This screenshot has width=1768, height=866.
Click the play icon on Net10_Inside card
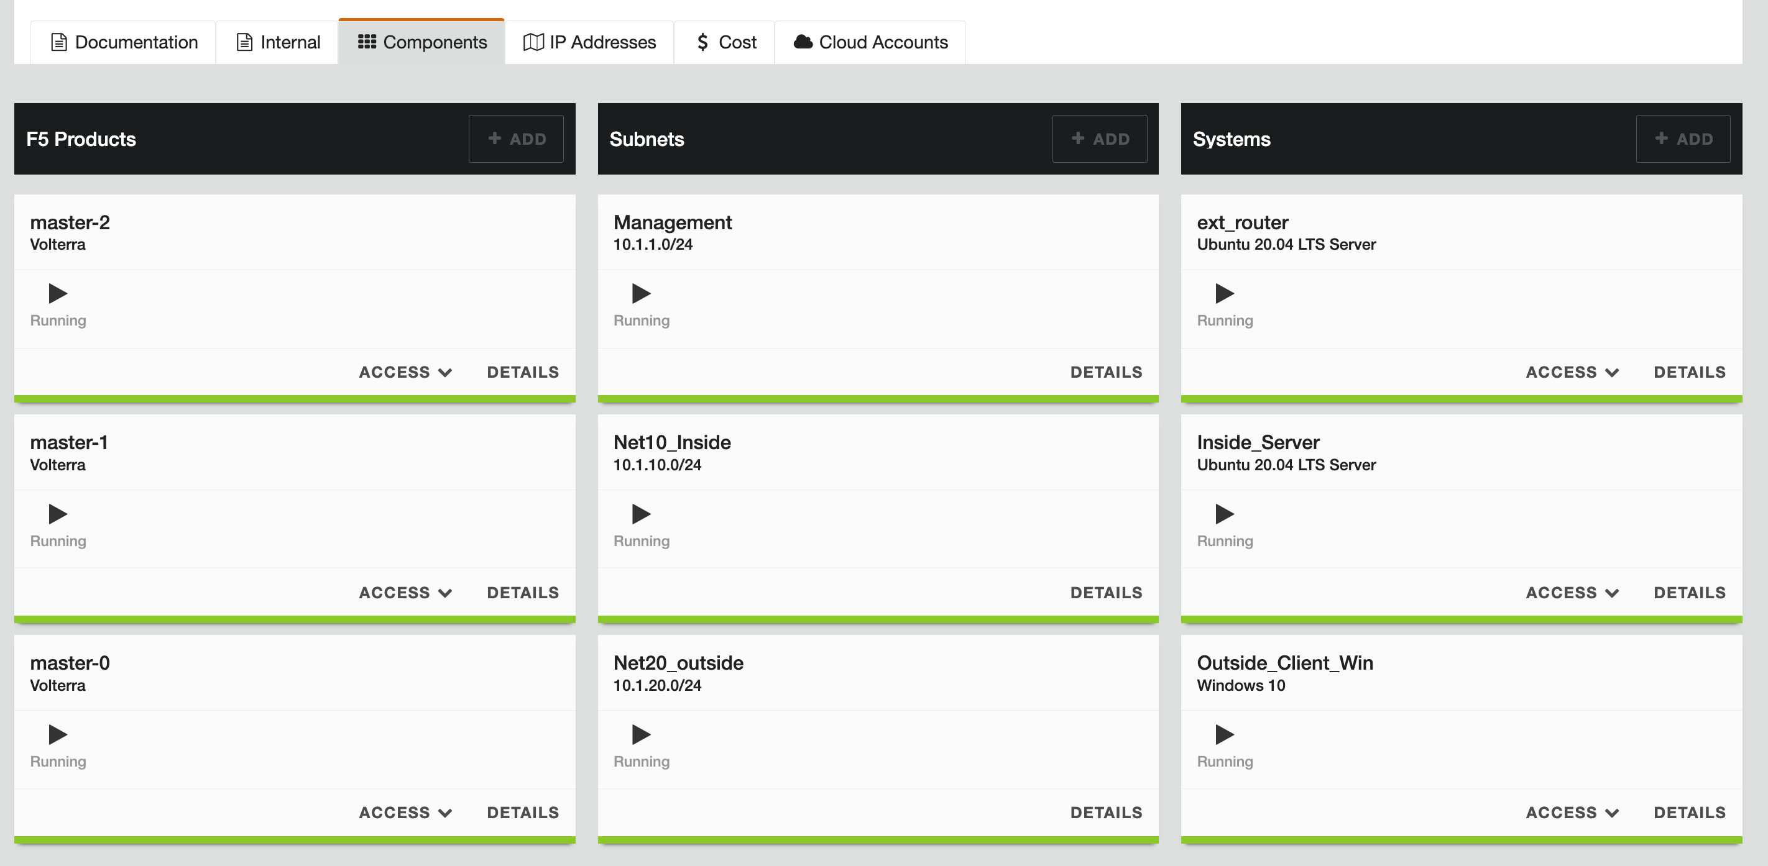pos(641,514)
